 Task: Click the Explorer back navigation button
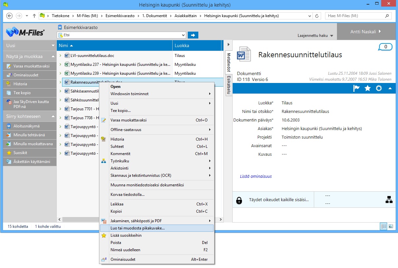coord(9,16)
